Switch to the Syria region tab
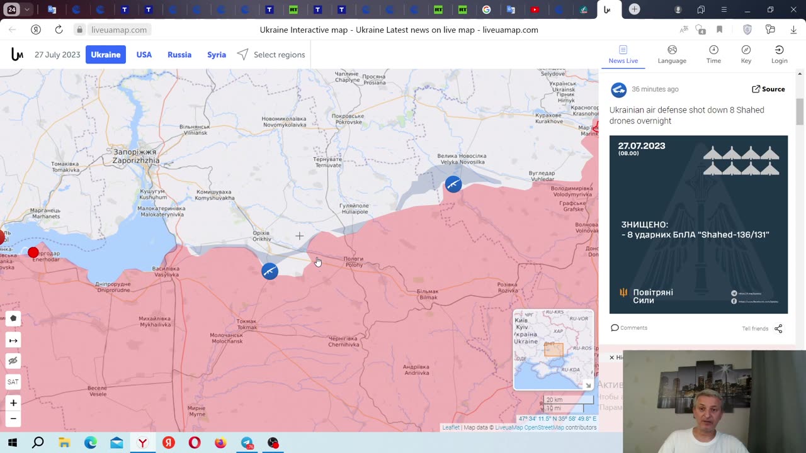 217,55
